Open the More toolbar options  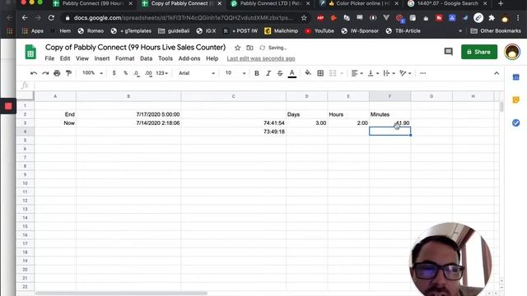pyautogui.click(x=422, y=73)
